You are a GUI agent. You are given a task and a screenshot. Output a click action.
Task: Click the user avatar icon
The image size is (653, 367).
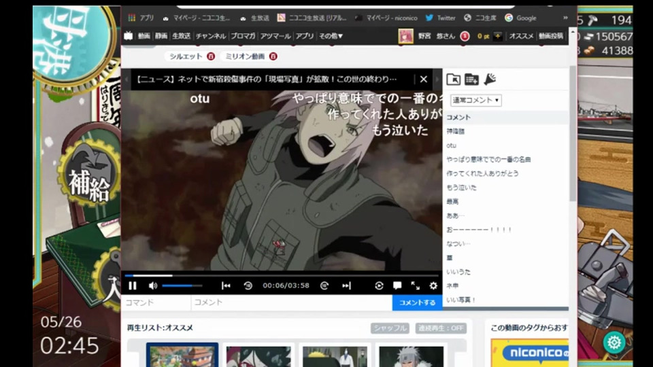point(405,36)
